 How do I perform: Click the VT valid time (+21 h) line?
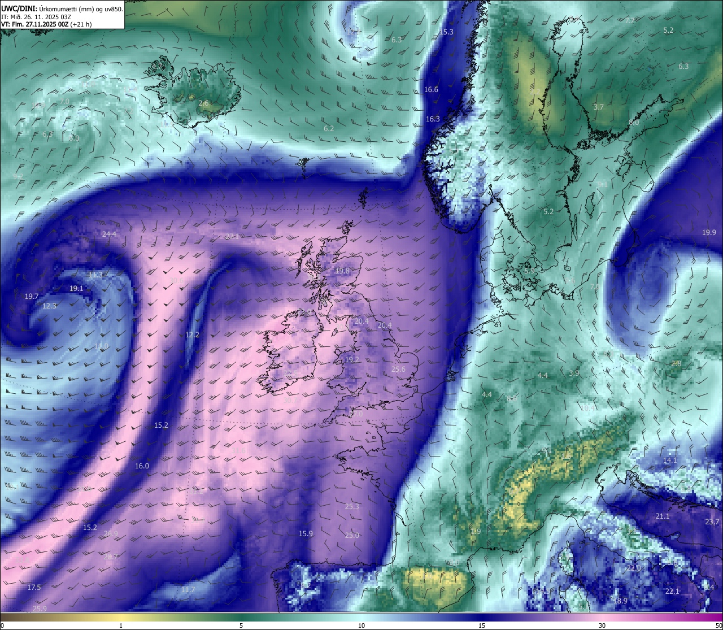point(46,24)
